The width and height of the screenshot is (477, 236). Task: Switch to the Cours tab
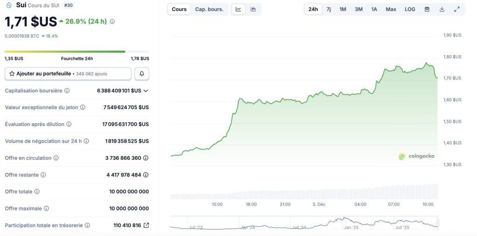click(179, 9)
